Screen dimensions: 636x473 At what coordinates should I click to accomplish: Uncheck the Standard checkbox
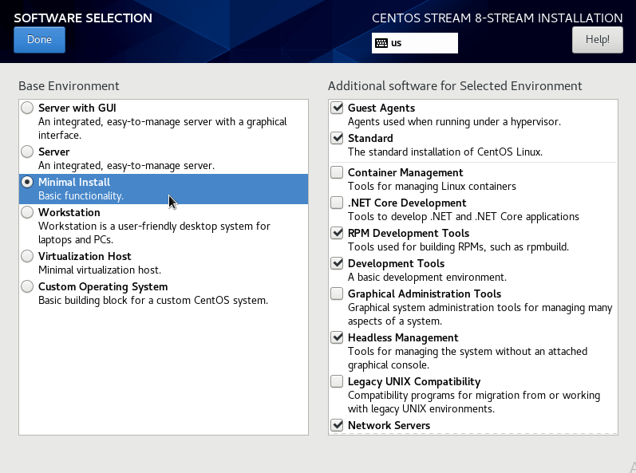point(337,138)
